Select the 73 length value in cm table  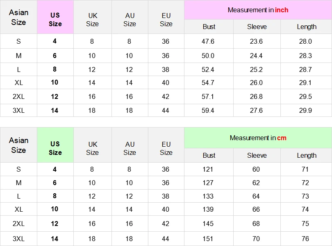[x=305, y=196]
